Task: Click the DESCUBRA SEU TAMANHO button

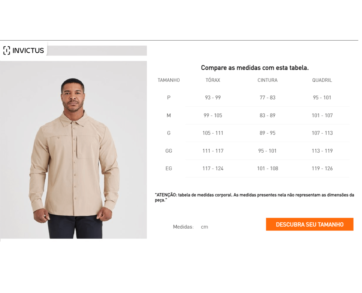Action: click(x=310, y=224)
